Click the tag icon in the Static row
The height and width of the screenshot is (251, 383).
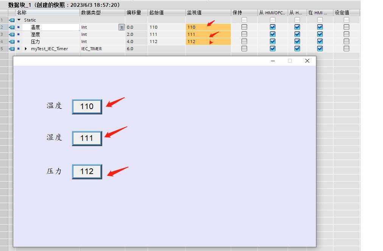[x=12, y=20]
